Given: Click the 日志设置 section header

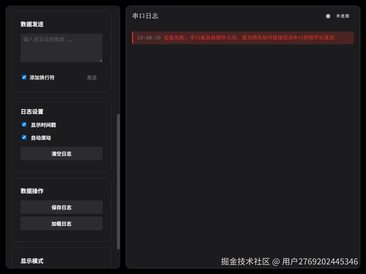Looking at the screenshot, I should point(32,111).
